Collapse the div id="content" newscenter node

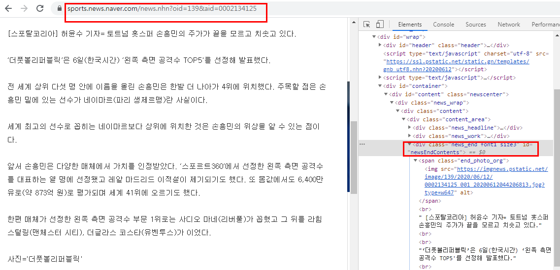pyautogui.click(x=386, y=94)
